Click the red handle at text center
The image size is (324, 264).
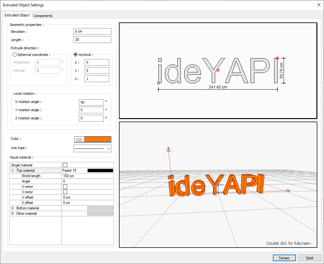(218, 70)
